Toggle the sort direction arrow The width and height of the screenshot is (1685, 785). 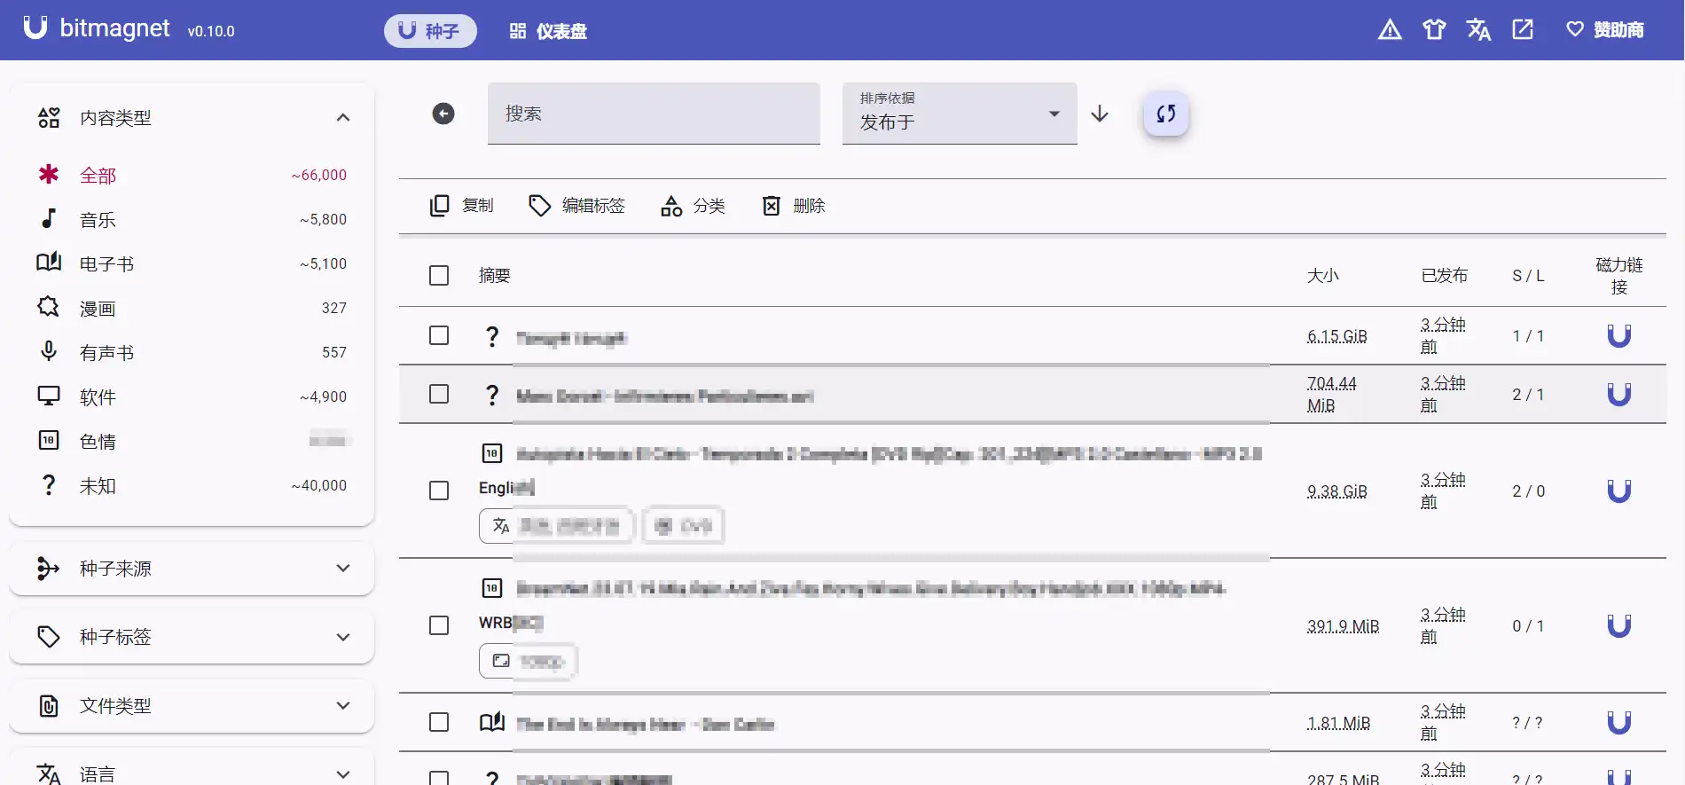(x=1100, y=114)
